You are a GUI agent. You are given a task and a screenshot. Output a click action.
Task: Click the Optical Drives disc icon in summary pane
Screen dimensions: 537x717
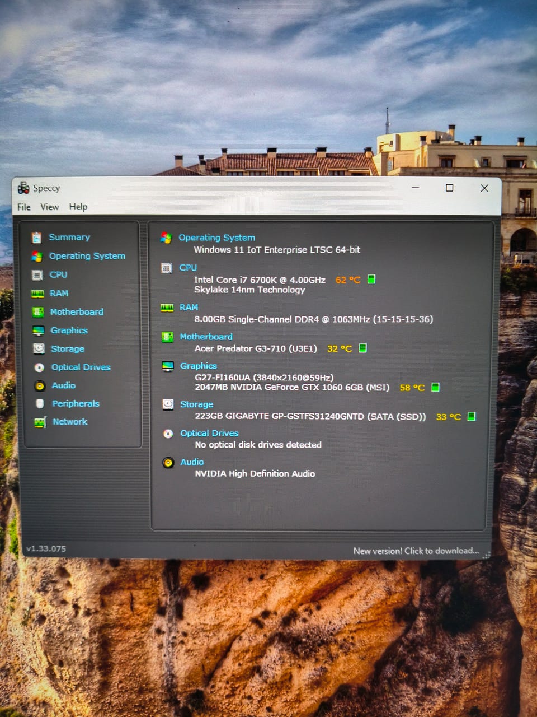point(168,434)
